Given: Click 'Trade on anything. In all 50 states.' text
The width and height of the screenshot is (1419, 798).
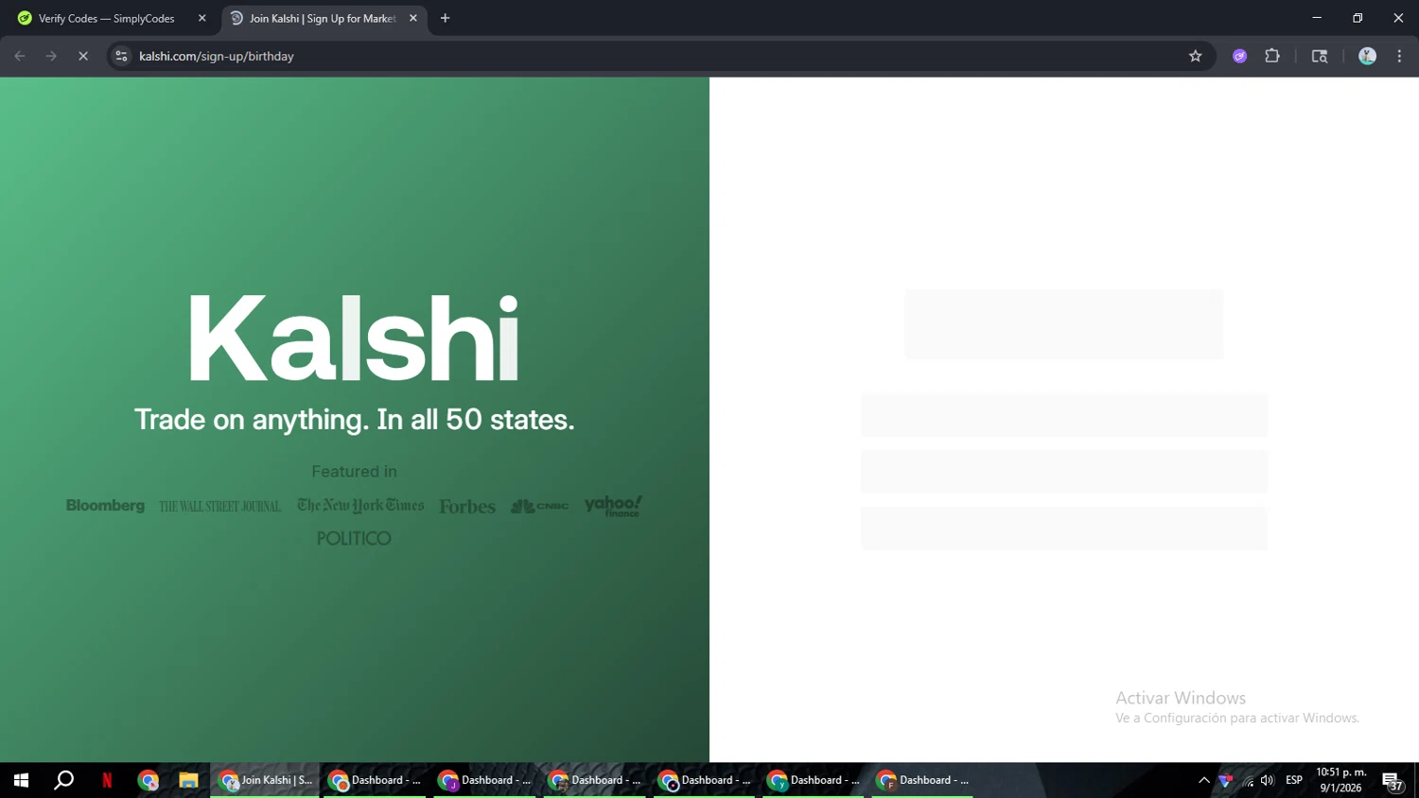Looking at the screenshot, I should click(x=355, y=419).
